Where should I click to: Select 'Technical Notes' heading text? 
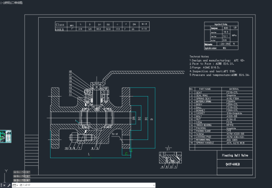click(x=199, y=57)
